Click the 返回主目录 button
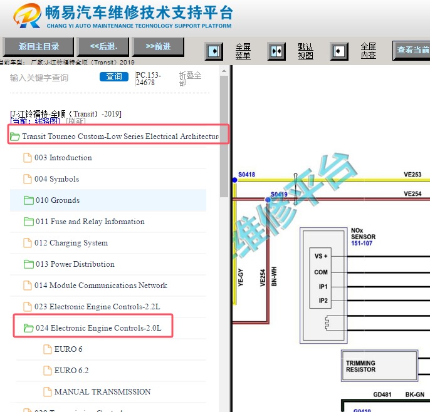This screenshot has width=430, height=412. (x=38, y=46)
